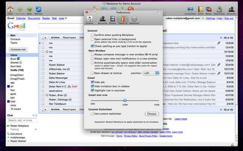Click the attachment paperclip on 12/8/09 message
This screenshot has width=243, height=151.
tap(219, 43)
